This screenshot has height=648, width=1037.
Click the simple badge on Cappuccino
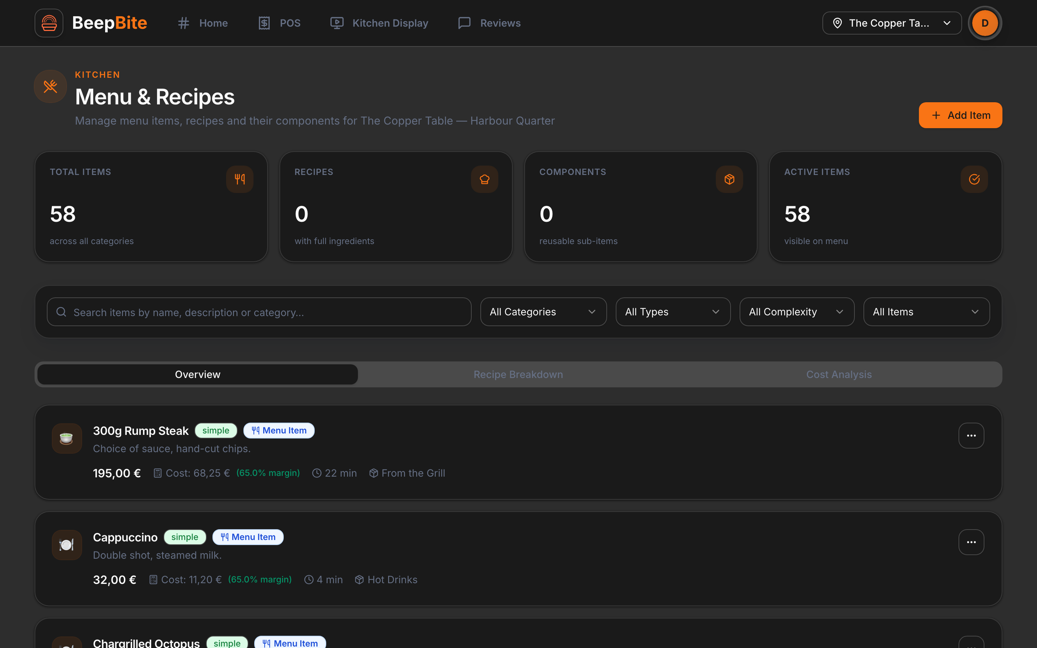185,537
